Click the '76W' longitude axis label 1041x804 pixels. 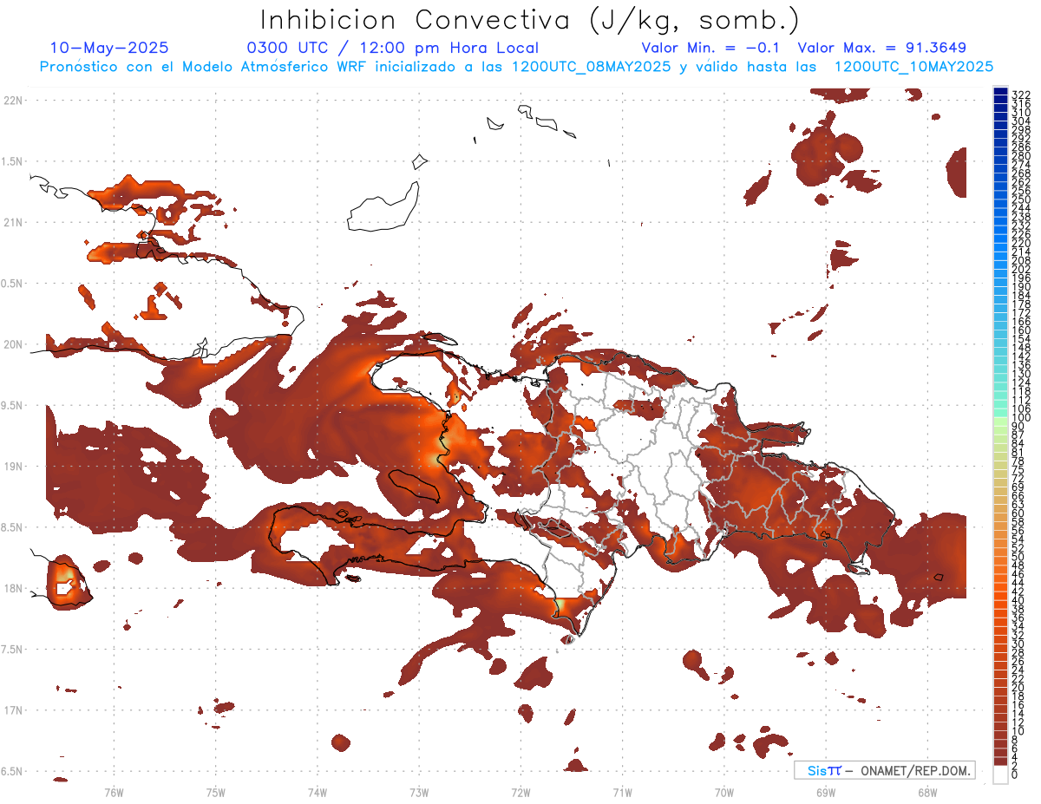(x=114, y=792)
